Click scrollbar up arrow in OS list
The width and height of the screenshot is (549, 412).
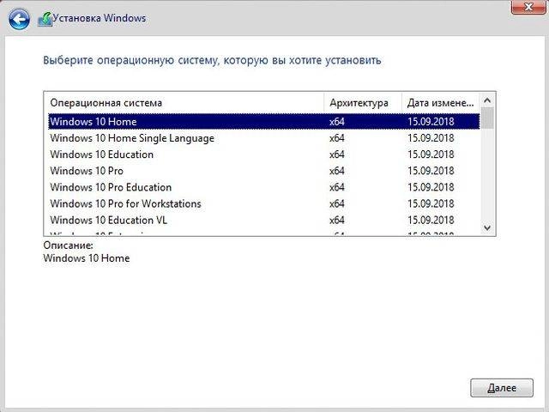click(x=487, y=100)
